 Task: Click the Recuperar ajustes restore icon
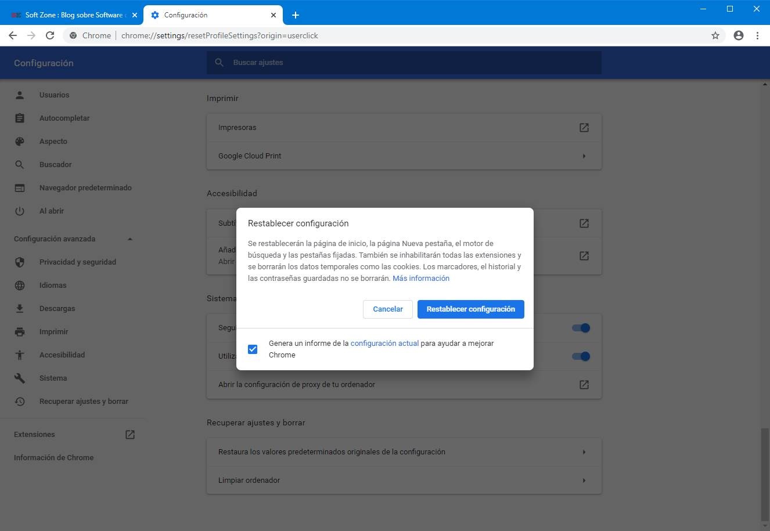[x=20, y=401]
